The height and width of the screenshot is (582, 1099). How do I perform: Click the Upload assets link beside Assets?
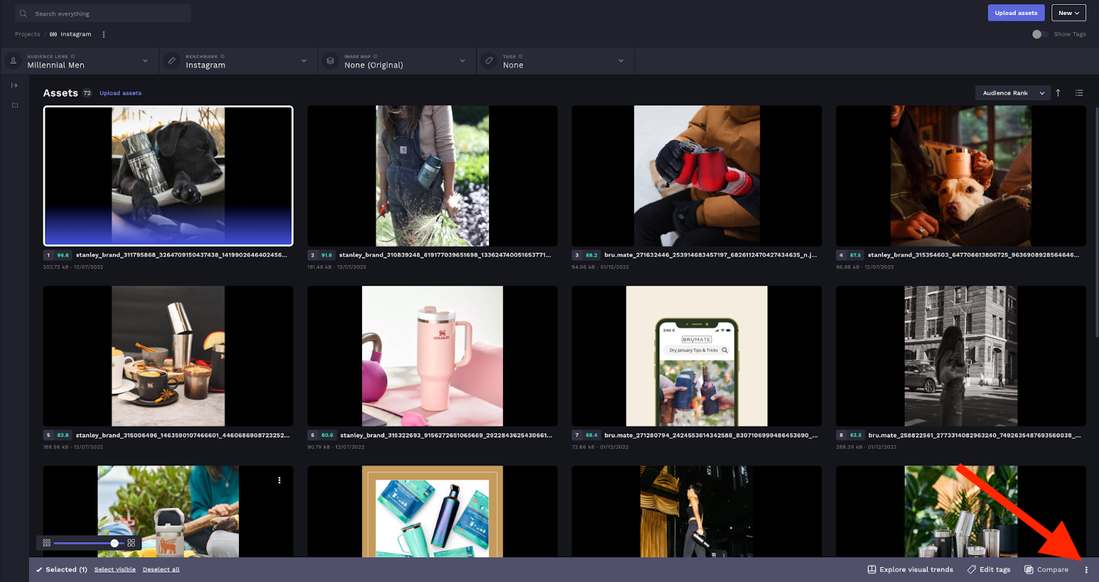point(120,93)
